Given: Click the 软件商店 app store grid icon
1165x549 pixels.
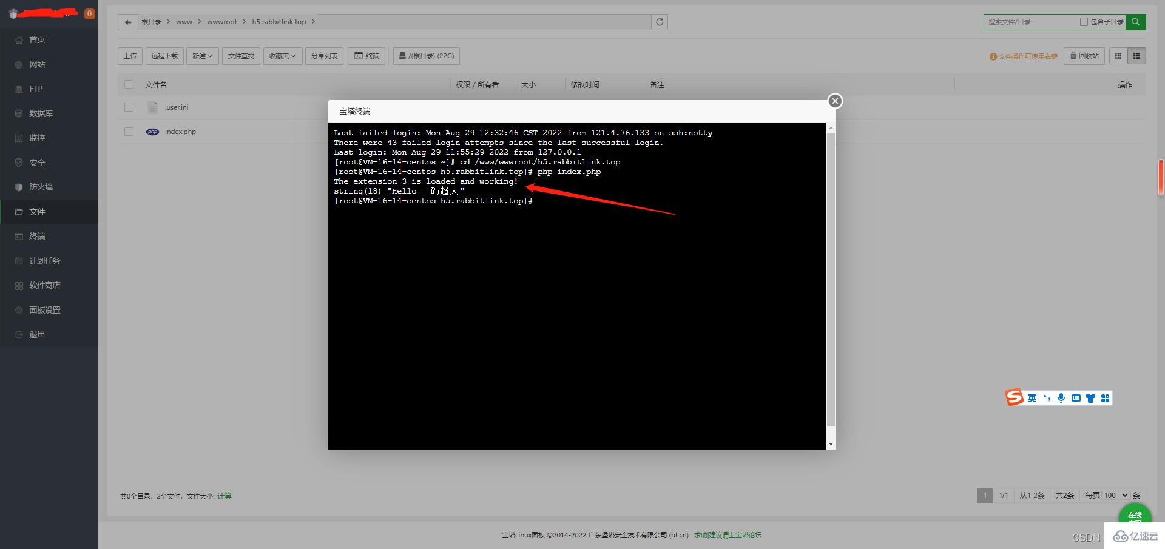Looking at the screenshot, I should point(19,285).
